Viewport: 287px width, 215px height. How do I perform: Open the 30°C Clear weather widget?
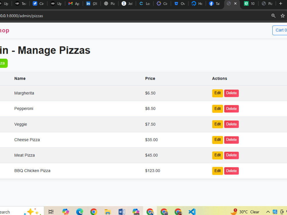245,212
